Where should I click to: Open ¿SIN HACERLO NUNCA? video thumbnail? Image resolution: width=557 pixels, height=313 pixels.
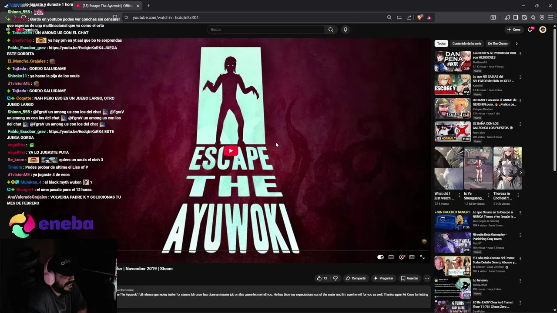tap(453, 220)
